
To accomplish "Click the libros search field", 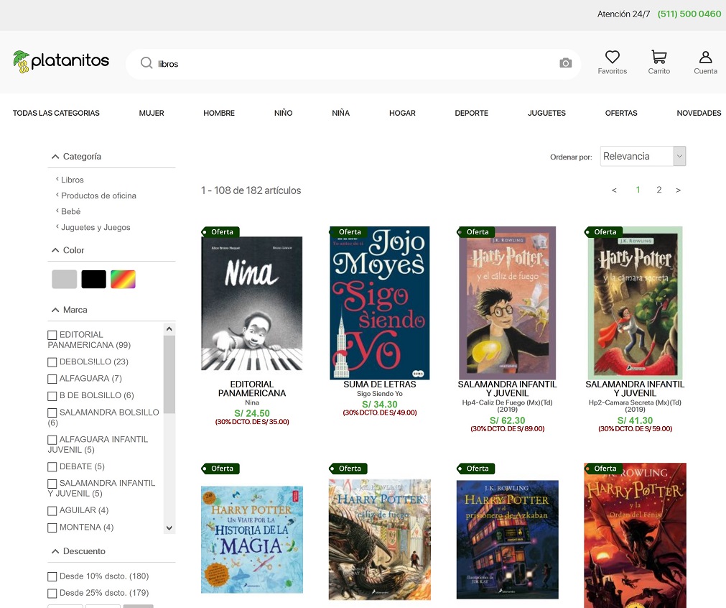I will pyautogui.click(x=353, y=64).
